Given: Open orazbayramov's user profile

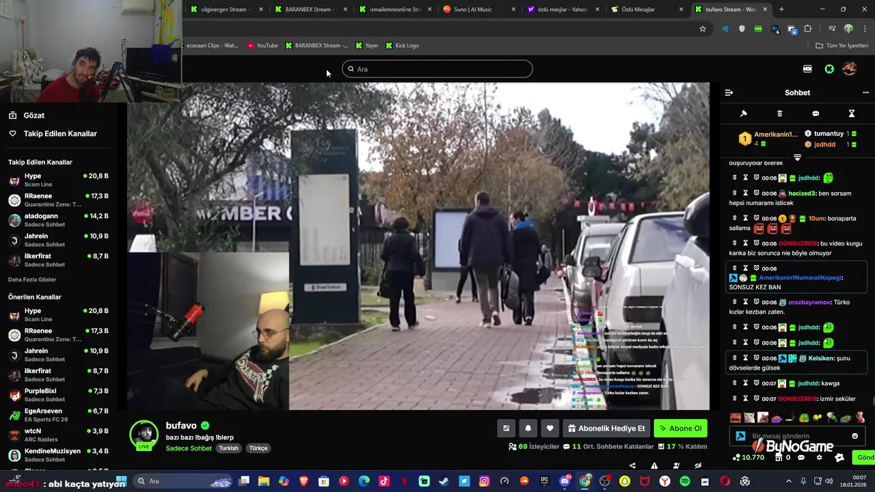Looking at the screenshot, I should click(809, 302).
